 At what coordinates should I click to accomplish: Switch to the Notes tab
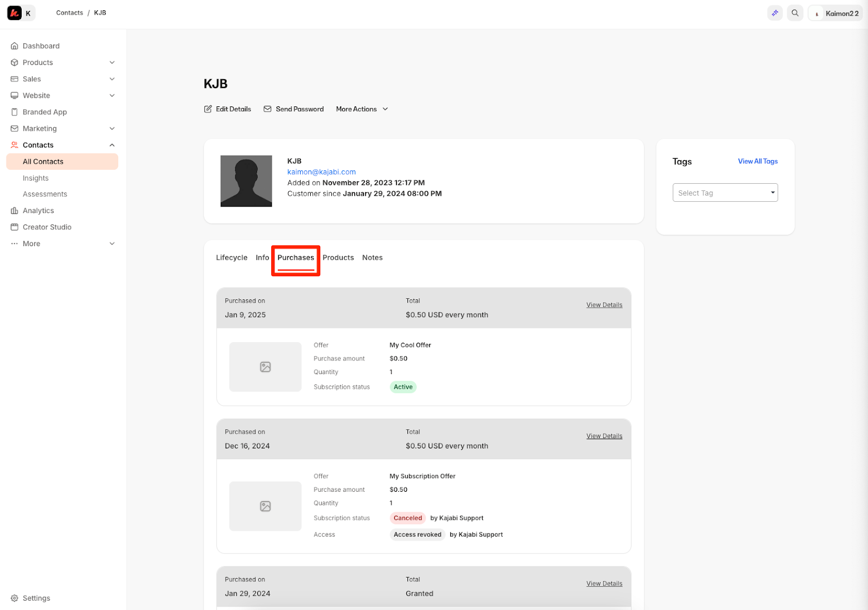372,258
